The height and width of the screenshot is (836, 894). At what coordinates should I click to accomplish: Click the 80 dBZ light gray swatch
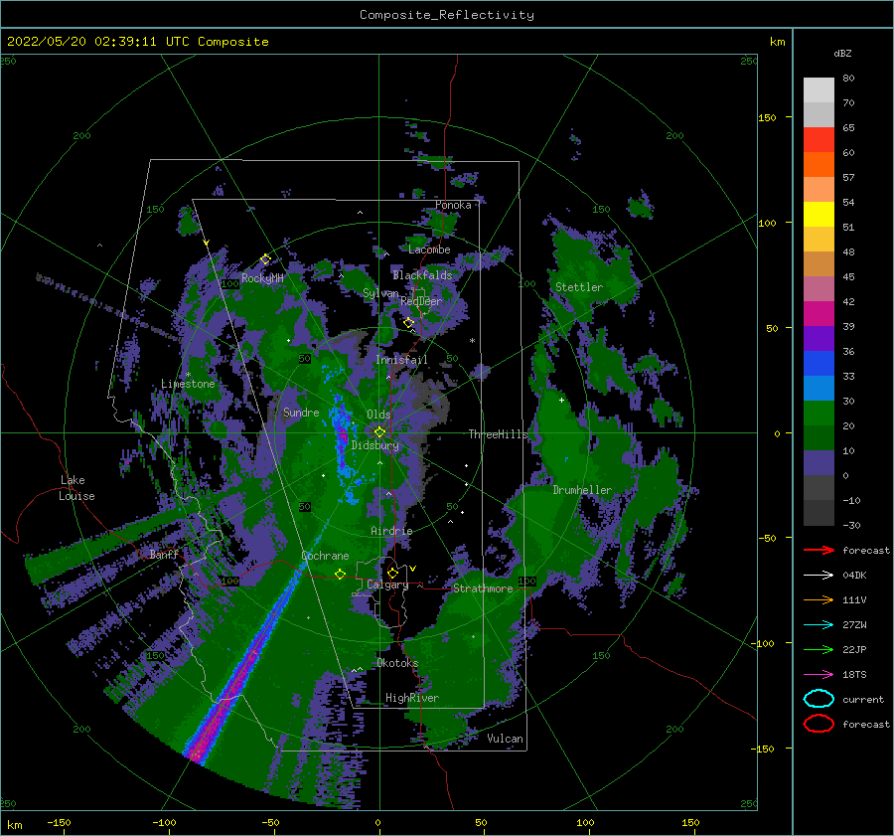pyautogui.click(x=819, y=89)
